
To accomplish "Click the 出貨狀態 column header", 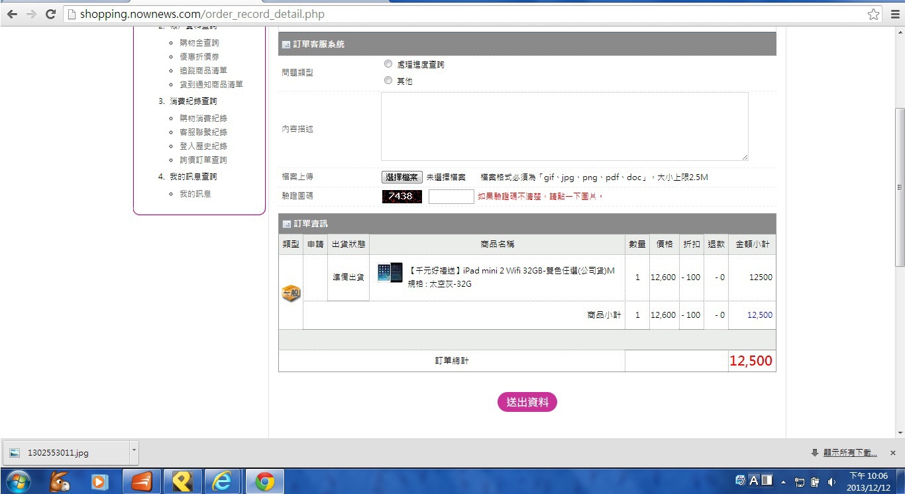I will (x=348, y=244).
